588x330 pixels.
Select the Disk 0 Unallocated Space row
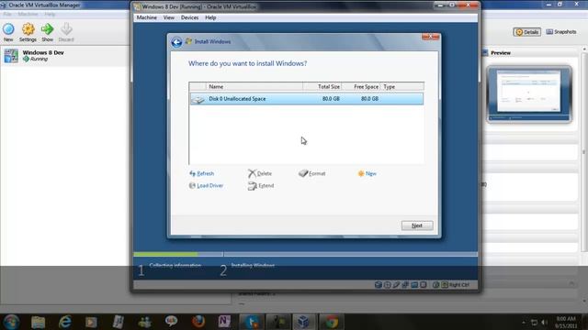pos(306,99)
